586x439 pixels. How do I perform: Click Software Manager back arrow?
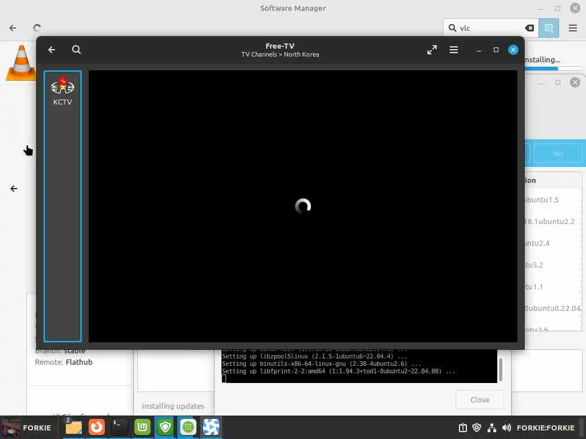click(13, 28)
